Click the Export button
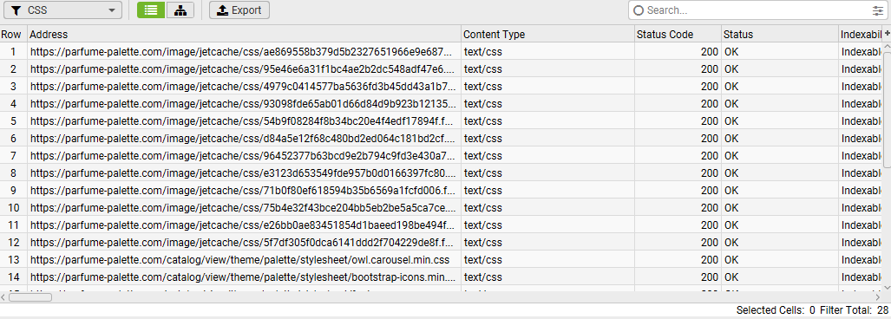Screen dimensions: 891x319 point(239,10)
